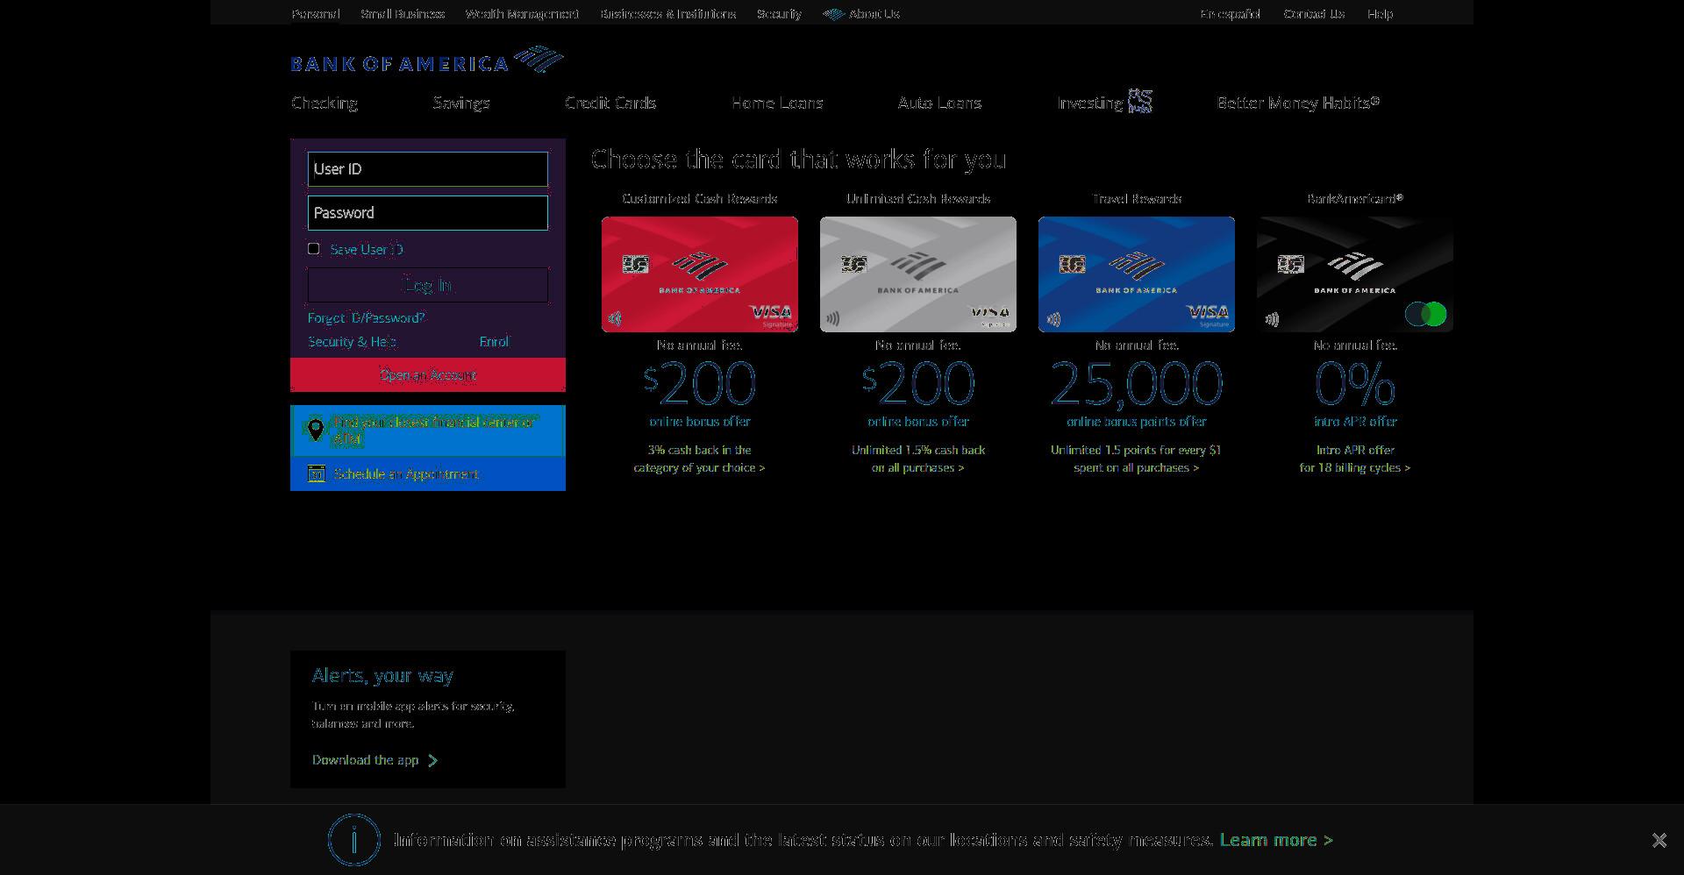Click the Schedule an Appointment link
The image size is (1684, 875).
coord(406,473)
